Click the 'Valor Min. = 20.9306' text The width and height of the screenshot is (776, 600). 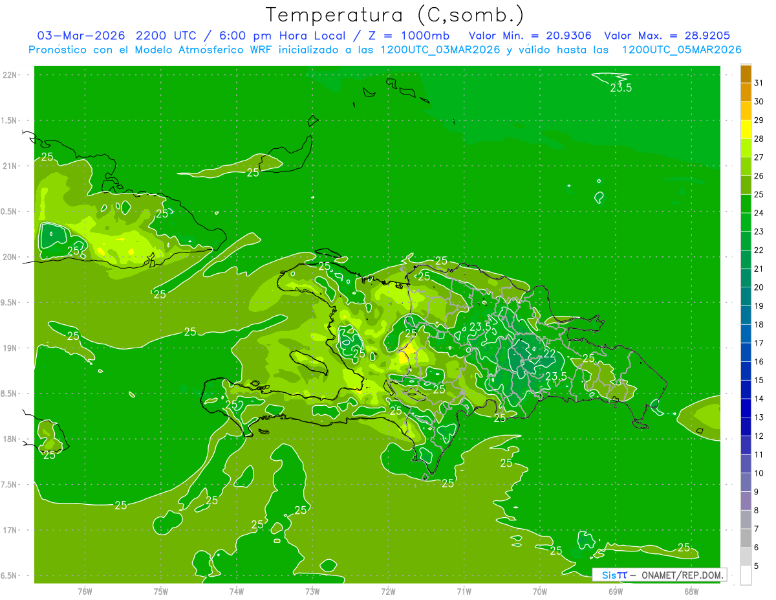click(x=530, y=36)
